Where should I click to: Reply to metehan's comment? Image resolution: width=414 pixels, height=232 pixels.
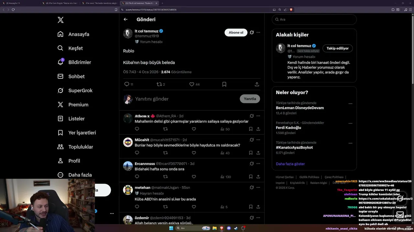137,207
